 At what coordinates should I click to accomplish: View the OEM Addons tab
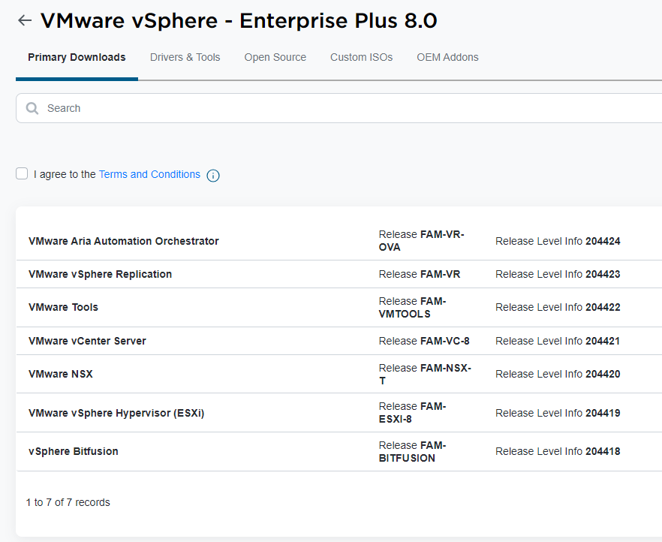(447, 57)
